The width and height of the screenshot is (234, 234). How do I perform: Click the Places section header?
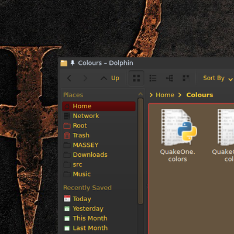click(x=73, y=95)
